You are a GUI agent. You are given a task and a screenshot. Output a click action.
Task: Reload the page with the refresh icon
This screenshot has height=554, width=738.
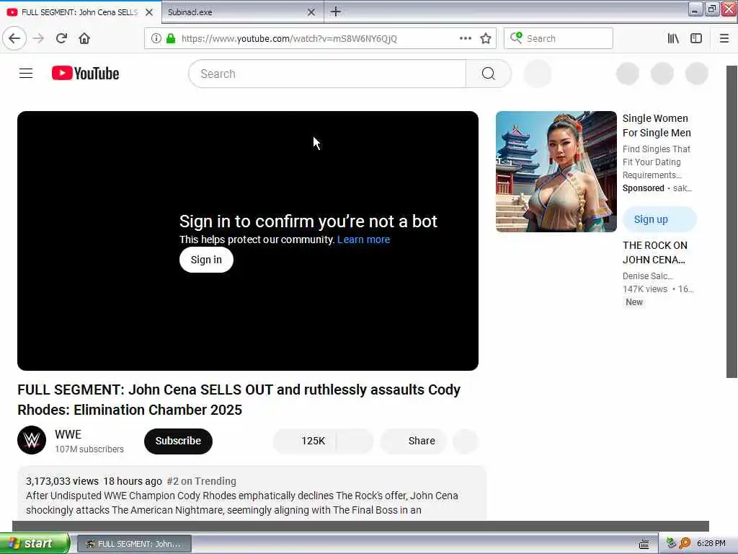pos(62,39)
